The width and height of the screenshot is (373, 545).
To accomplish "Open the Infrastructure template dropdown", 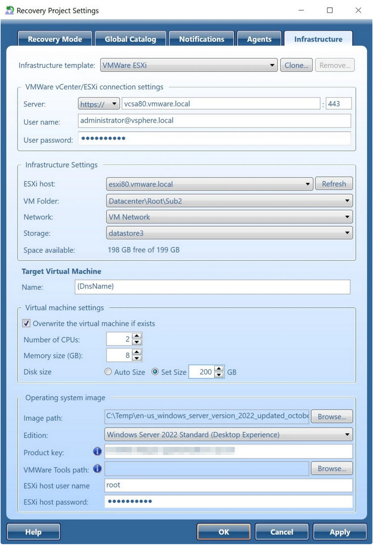I will [272, 65].
